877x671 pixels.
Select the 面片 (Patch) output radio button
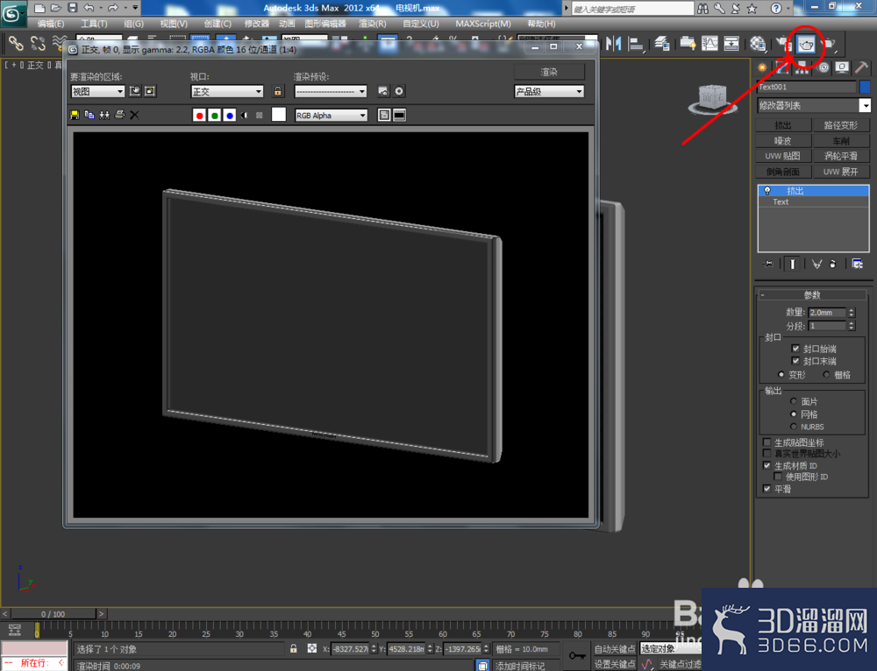793,401
